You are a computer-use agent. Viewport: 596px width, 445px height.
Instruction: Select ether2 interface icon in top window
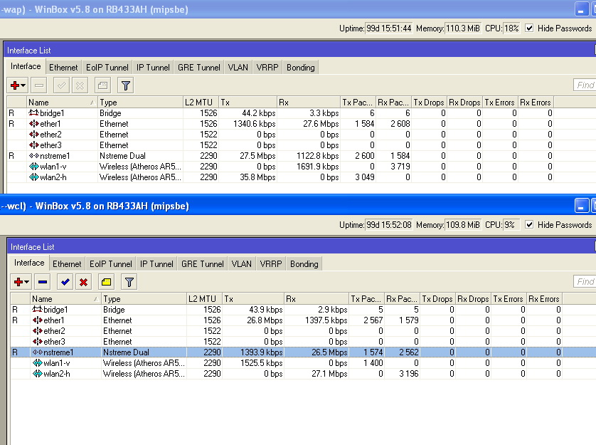coord(34,135)
